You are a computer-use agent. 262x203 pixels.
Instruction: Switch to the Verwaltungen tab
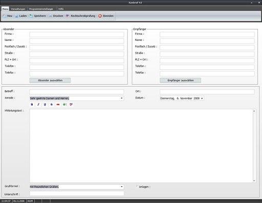(x=18, y=9)
